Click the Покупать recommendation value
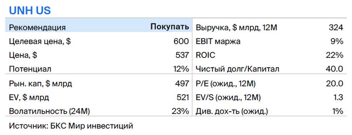 point(170,28)
